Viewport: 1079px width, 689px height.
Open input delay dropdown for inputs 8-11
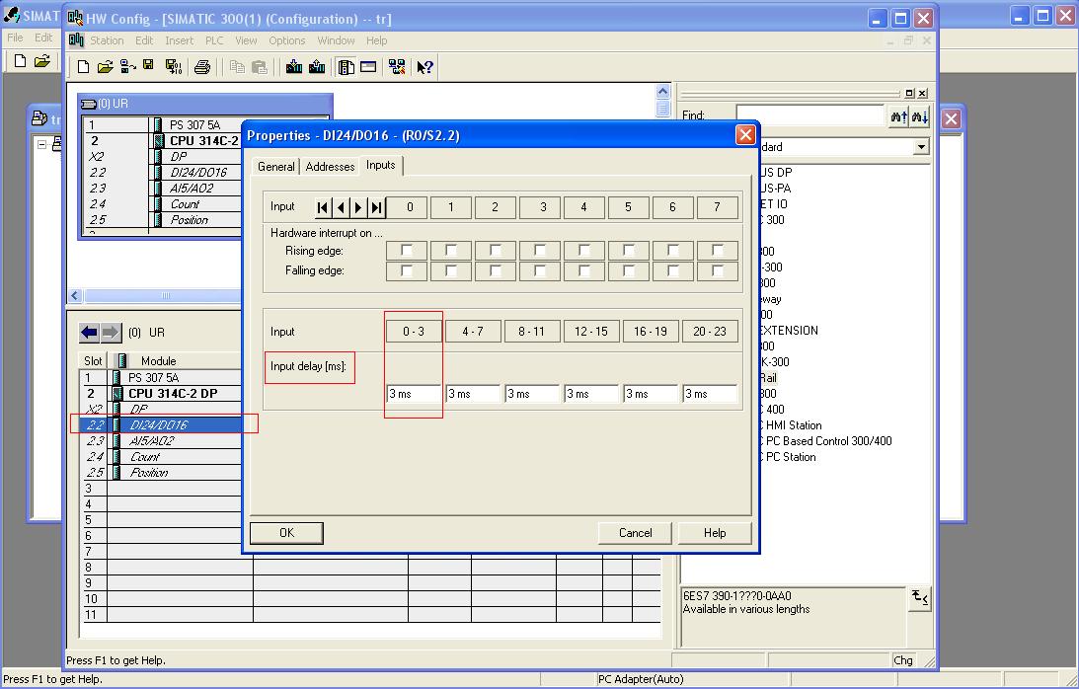point(532,394)
